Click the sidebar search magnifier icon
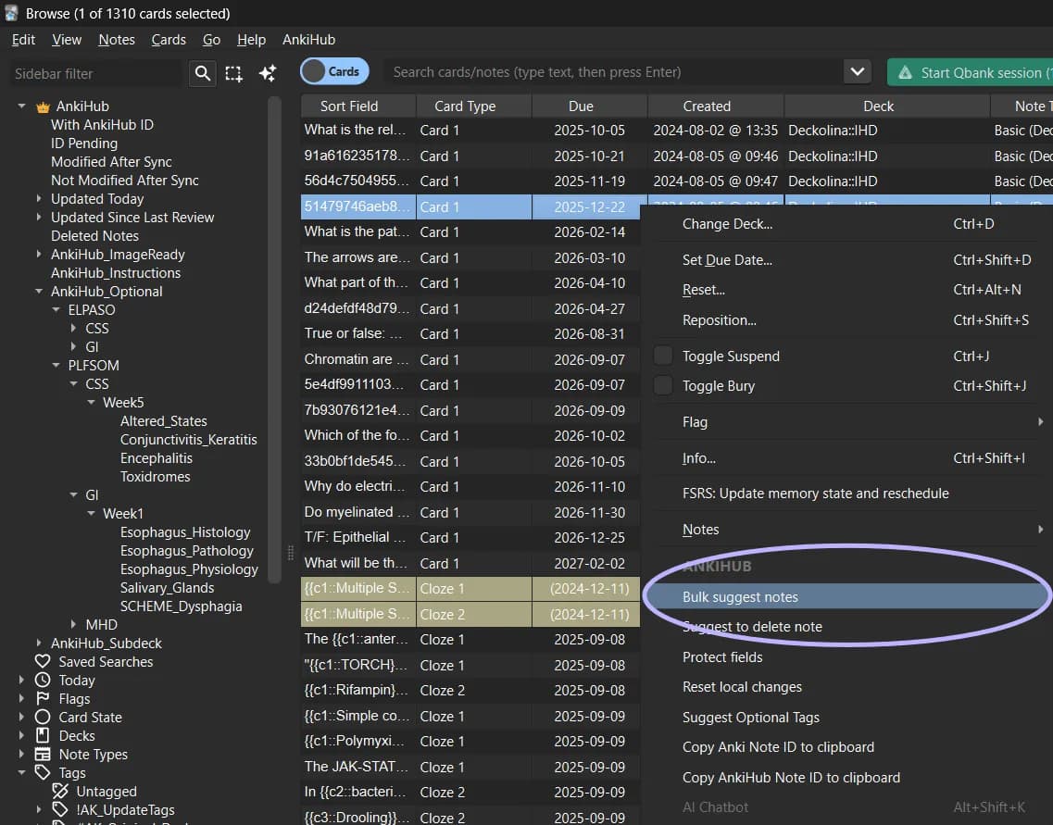1053x825 pixels. pos(202,72)
